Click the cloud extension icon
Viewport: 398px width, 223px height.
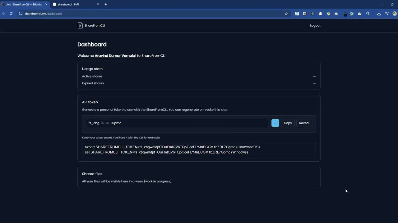coord(359,14)
